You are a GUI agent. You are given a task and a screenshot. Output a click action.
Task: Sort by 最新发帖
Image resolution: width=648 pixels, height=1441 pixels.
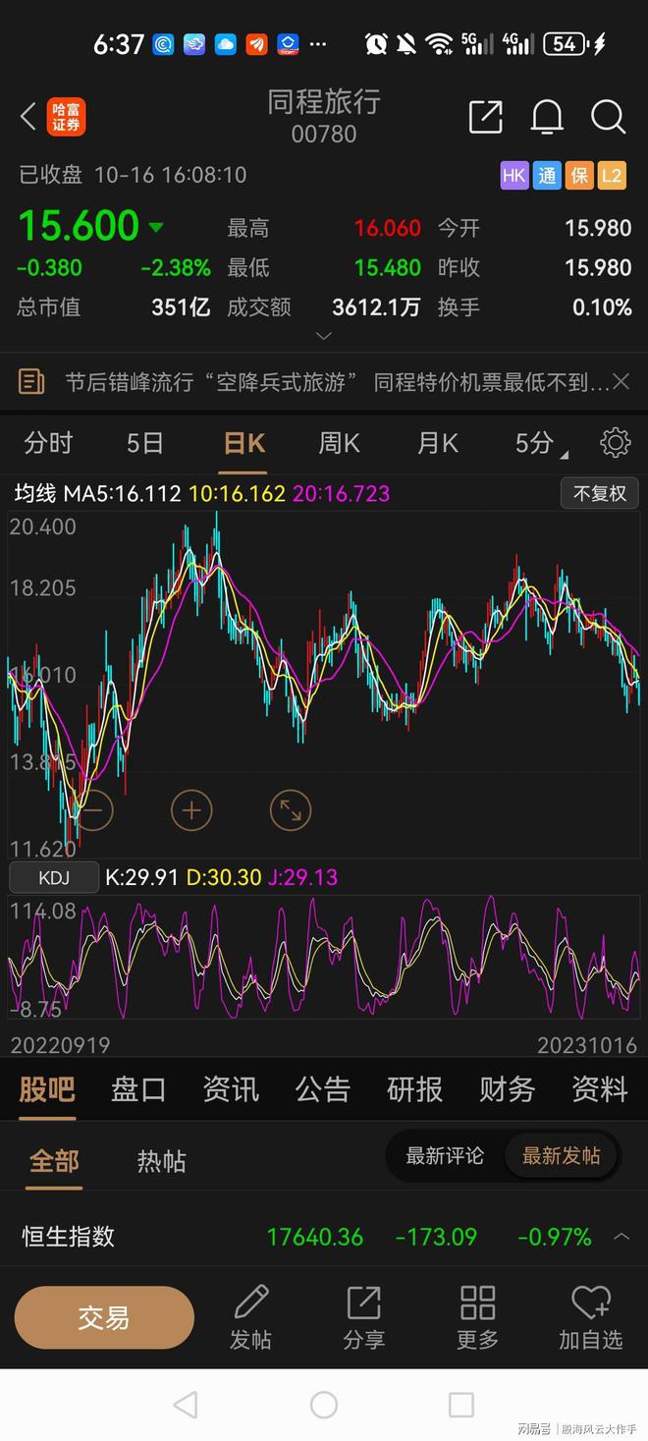(562, 1156)
